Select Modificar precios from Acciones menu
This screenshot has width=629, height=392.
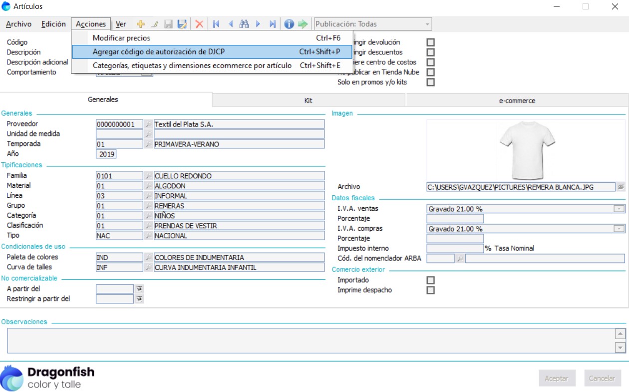[121, 38]
